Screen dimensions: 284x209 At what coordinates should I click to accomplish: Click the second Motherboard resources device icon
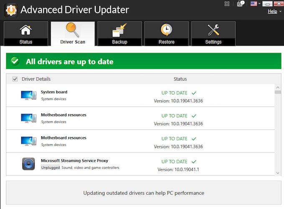coord(29,141)
